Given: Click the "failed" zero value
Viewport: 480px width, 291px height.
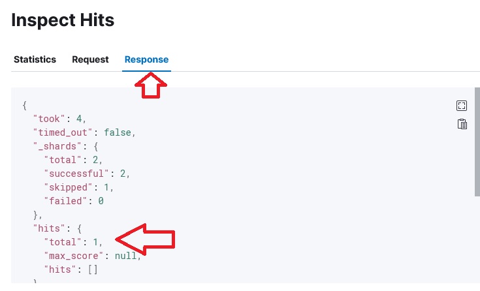Looking at the screenshot, I should 101,201.
